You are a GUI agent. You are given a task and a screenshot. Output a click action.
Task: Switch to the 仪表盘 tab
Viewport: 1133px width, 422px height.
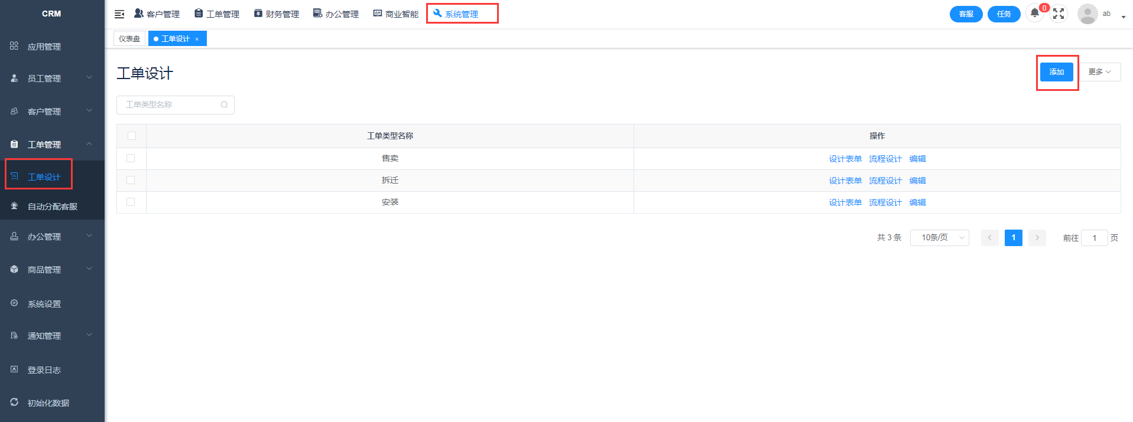click(x=129, y=39)
